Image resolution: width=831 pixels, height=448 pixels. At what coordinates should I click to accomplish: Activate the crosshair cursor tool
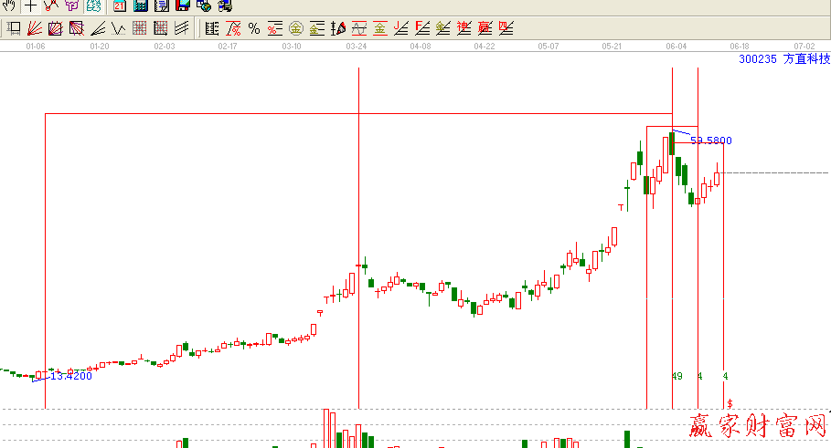coord(30,5)
